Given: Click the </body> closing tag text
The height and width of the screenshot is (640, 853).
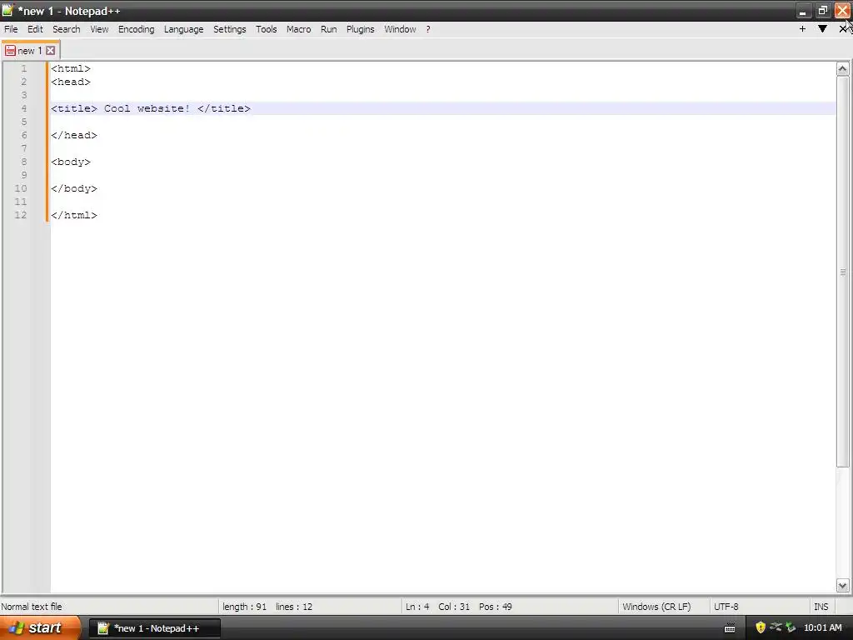Looking at the screenshot, I should (74, 188).
